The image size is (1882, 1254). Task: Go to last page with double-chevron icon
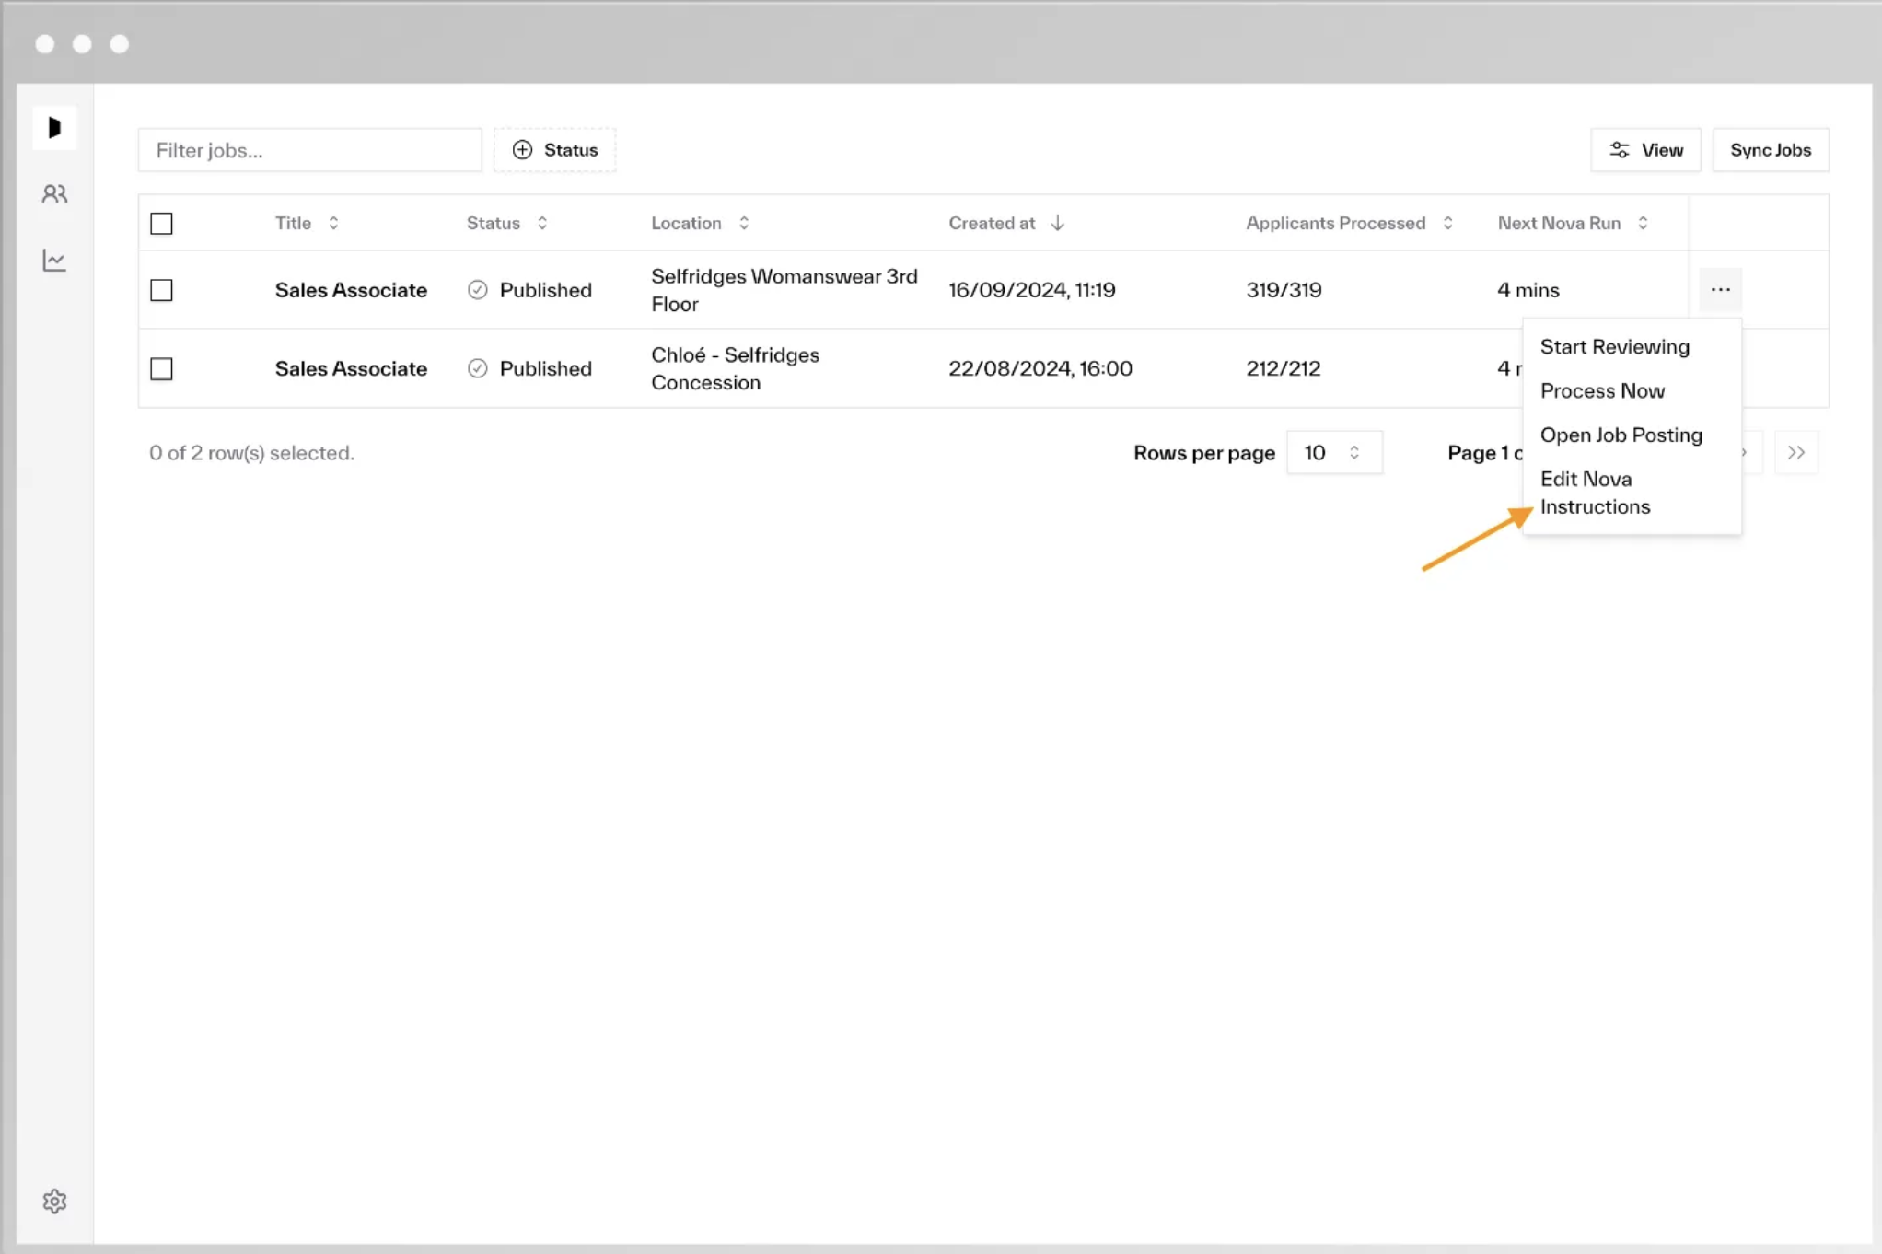(1795, 452)
